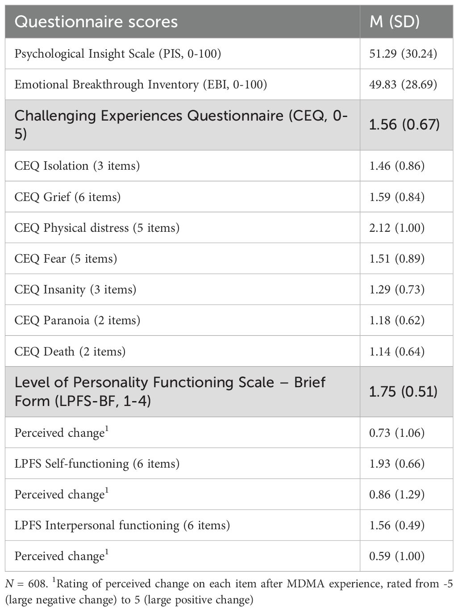This screenshot has width=458, height=611.
Task: Select the CEQ Grief row label
Action: tap(67, 197)
